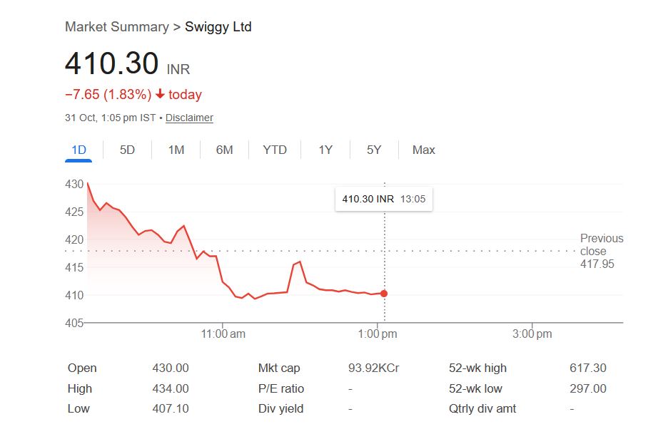Viewport: 668px width, 434px height.
Task: Click the Previous close 417.95 label
Action: pos(601,251)
